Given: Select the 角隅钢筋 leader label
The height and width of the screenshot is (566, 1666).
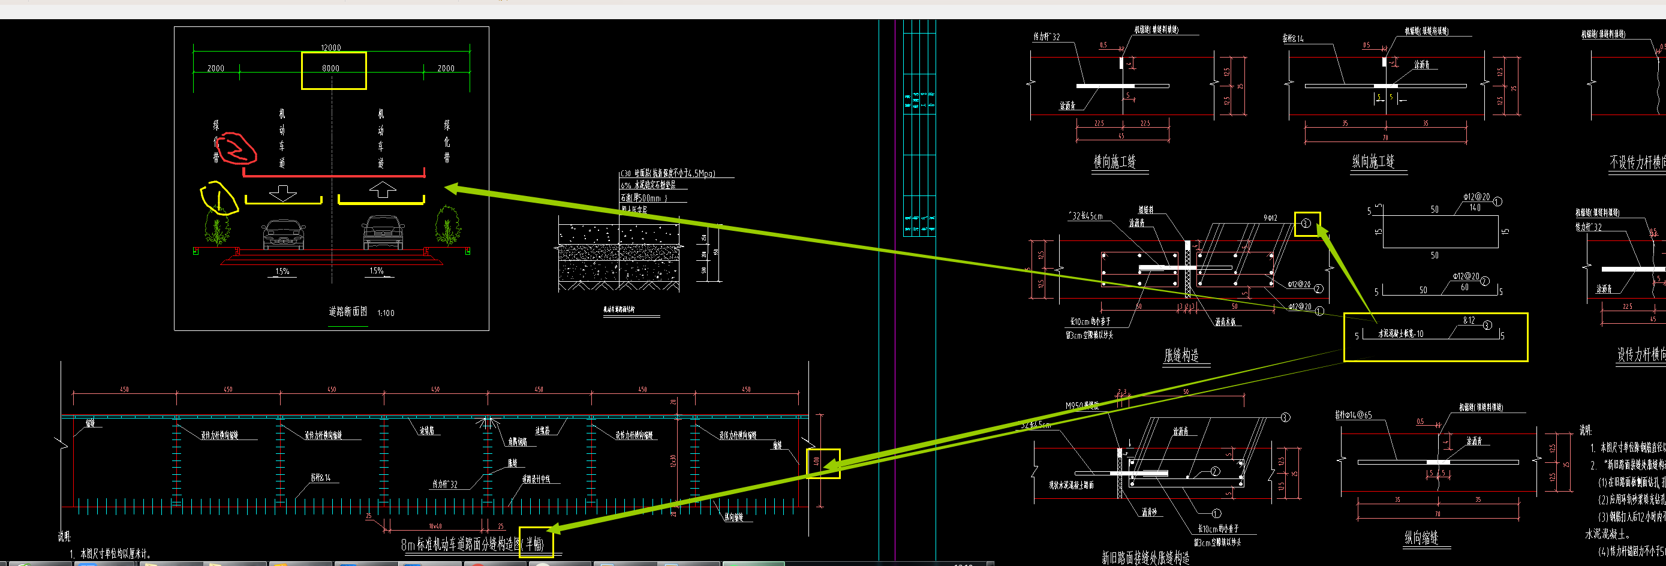Looking at the screenshot, I should pos(518,442).
